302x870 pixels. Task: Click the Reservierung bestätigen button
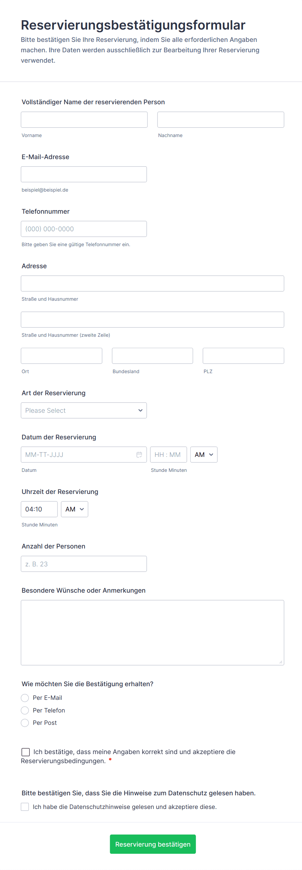pyautogui.click(x=153, y=844)
